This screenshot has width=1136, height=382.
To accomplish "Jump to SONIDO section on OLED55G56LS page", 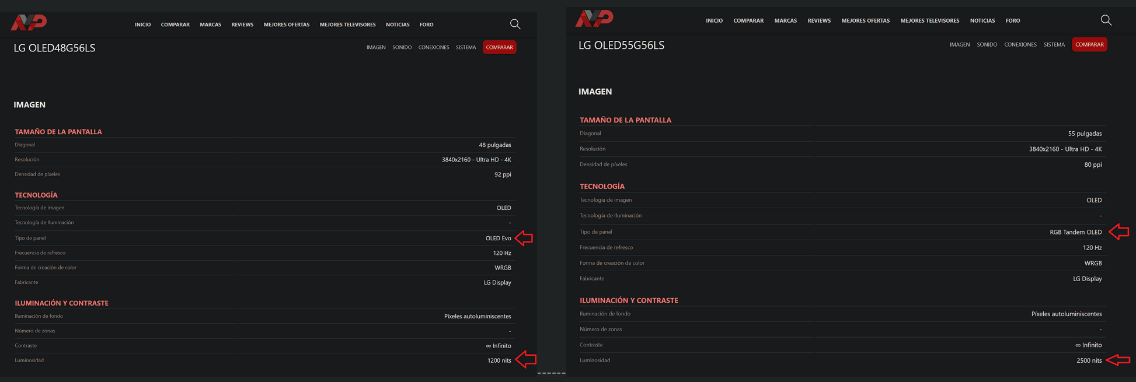I will coord(987,44).
